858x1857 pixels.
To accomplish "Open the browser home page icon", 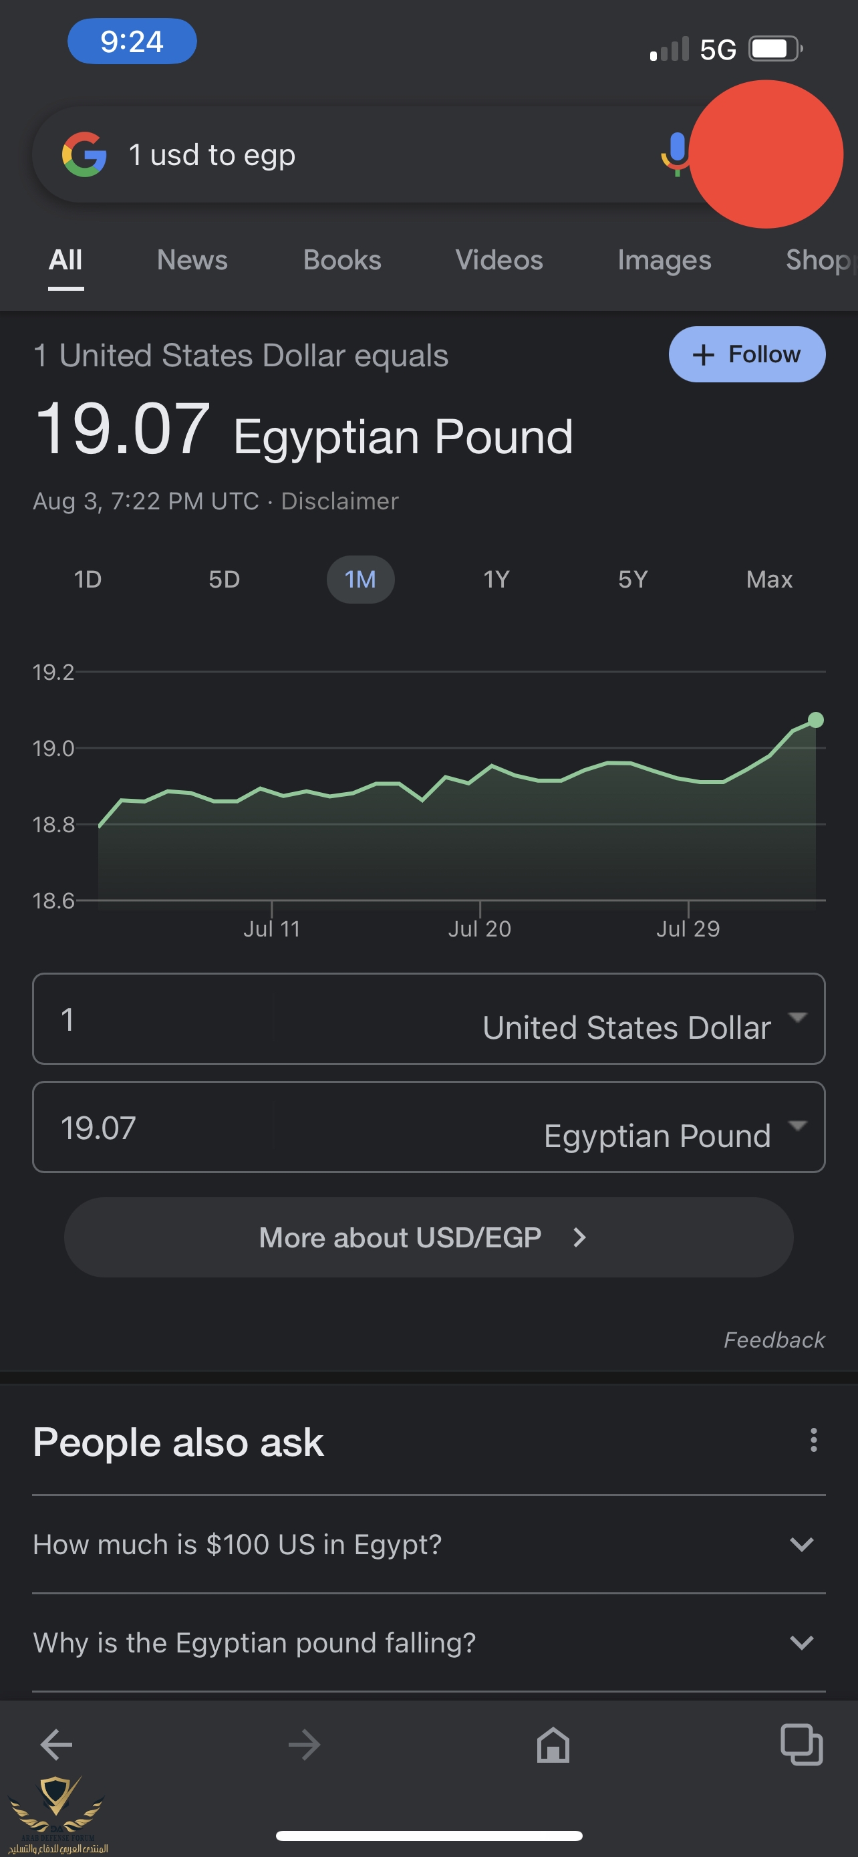I will coord(553,1745).
